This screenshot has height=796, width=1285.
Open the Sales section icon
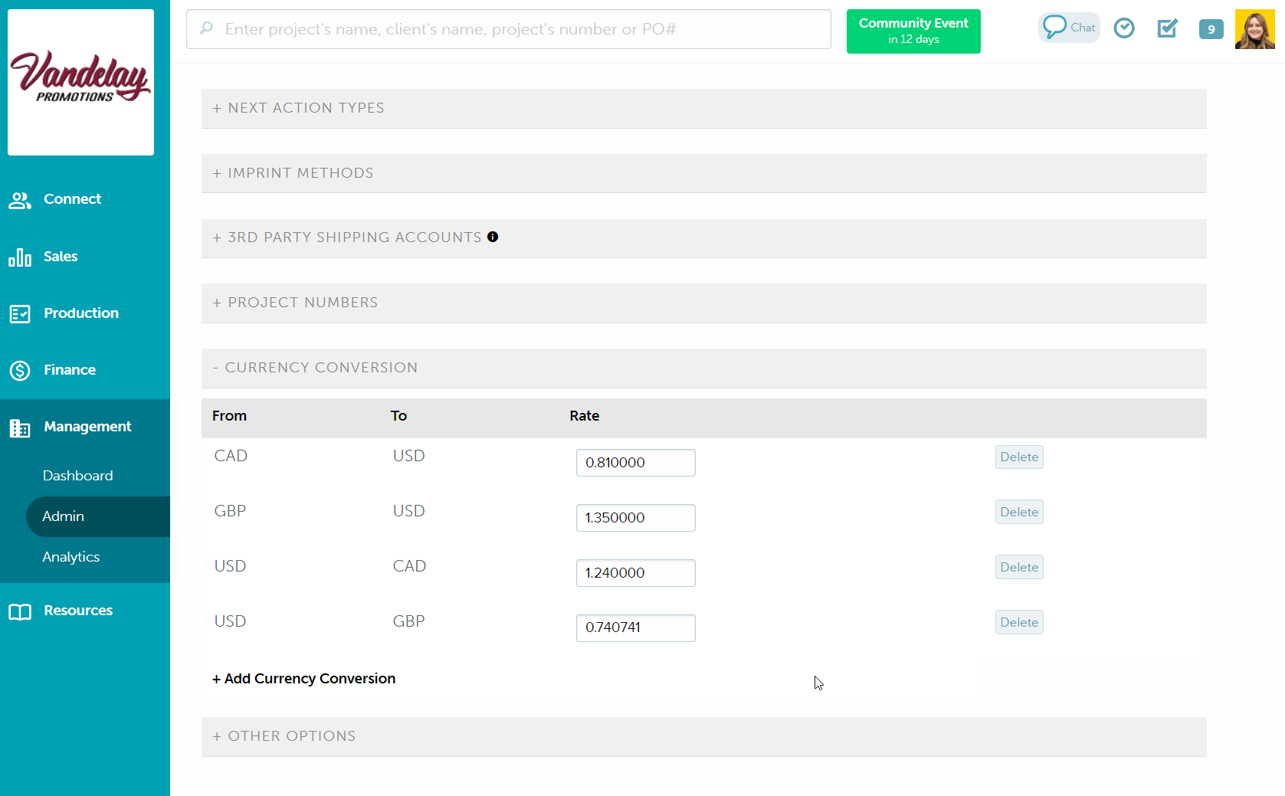[x=20, y=257]
